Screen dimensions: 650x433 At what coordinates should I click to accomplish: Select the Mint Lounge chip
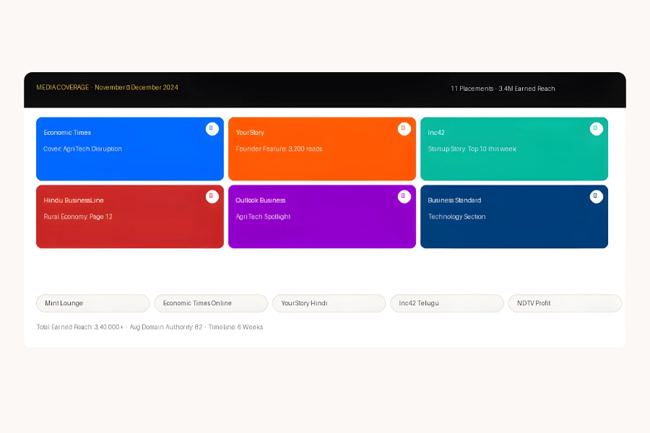click(x=93, y=303)
